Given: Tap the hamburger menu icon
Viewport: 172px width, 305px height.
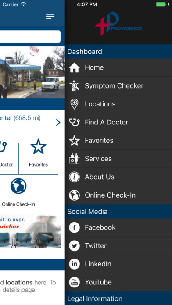Looking at the screenshot, I should tap(50, 16).
